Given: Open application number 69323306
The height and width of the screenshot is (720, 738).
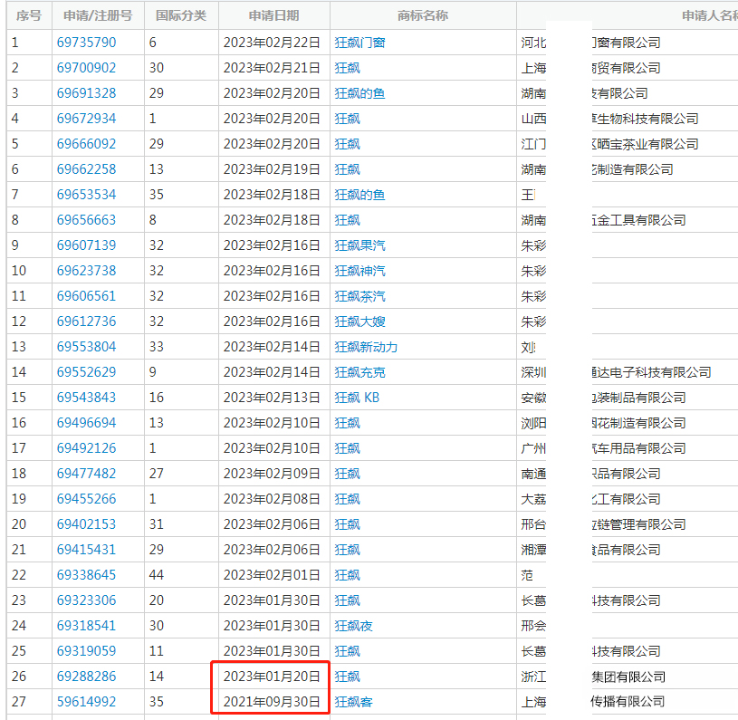Looking at the screenshot, I should click(86, 600).
